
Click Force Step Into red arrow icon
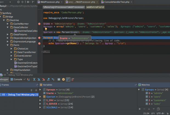pos(44,79)
